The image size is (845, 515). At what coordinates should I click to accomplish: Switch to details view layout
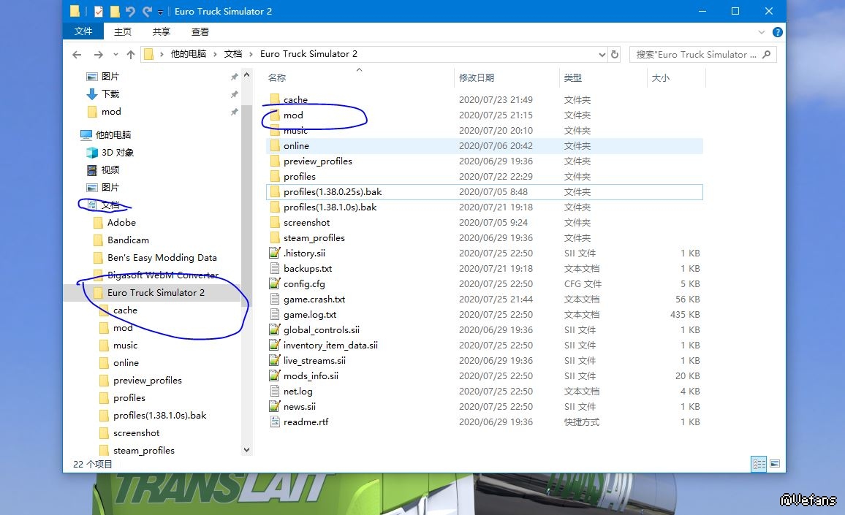(759, 463)
